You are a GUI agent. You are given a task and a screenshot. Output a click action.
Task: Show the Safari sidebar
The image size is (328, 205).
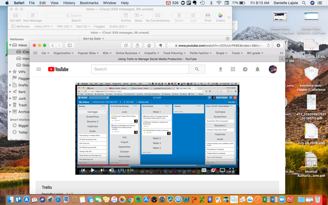coord(70,45)
